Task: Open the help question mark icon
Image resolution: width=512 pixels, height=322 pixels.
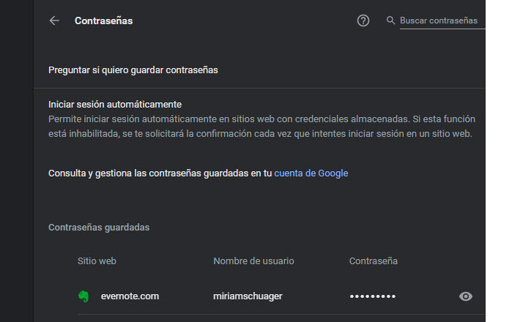Action: 363,21
